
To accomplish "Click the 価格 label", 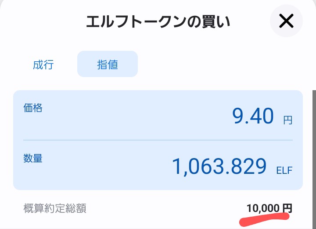I will [x=32, y=108].
